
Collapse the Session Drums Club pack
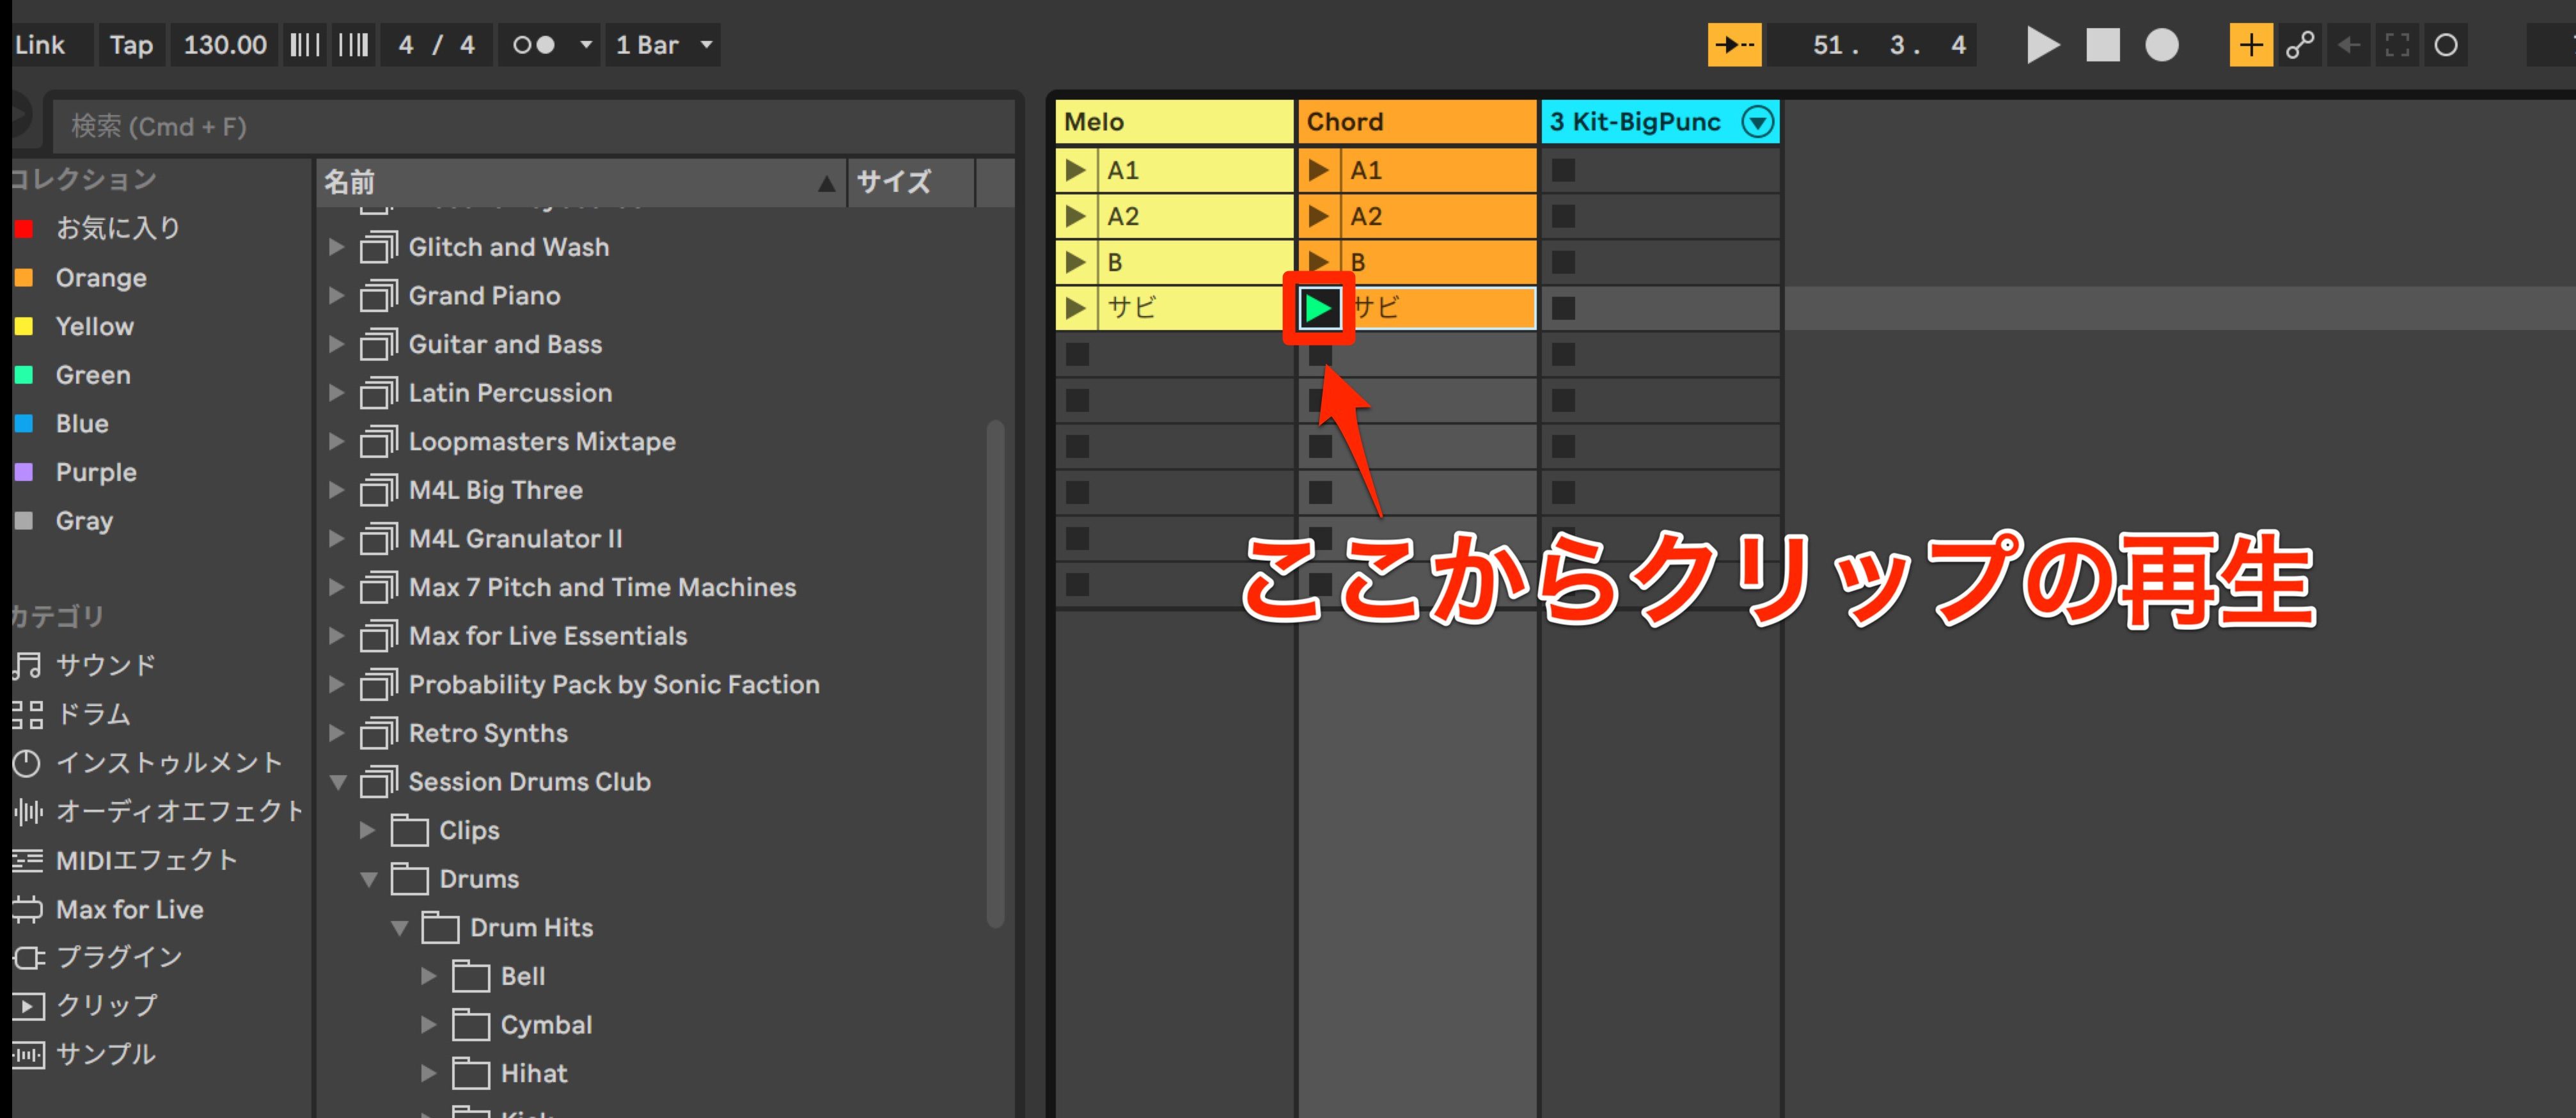(338, 782)
